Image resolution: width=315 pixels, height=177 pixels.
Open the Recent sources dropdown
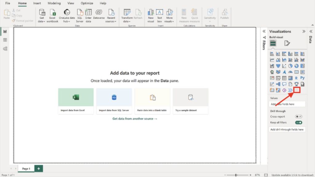click(x=111, y=22)
